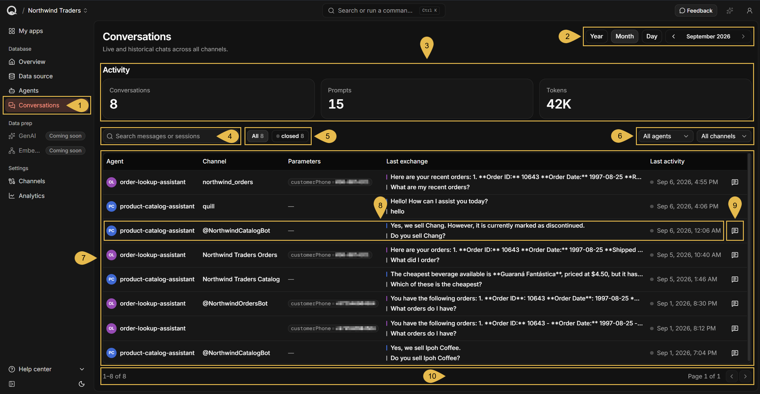Switch time range to Year

point(596,36)
